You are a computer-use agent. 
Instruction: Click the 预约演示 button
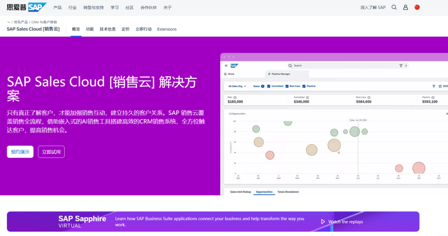point(20,152)
